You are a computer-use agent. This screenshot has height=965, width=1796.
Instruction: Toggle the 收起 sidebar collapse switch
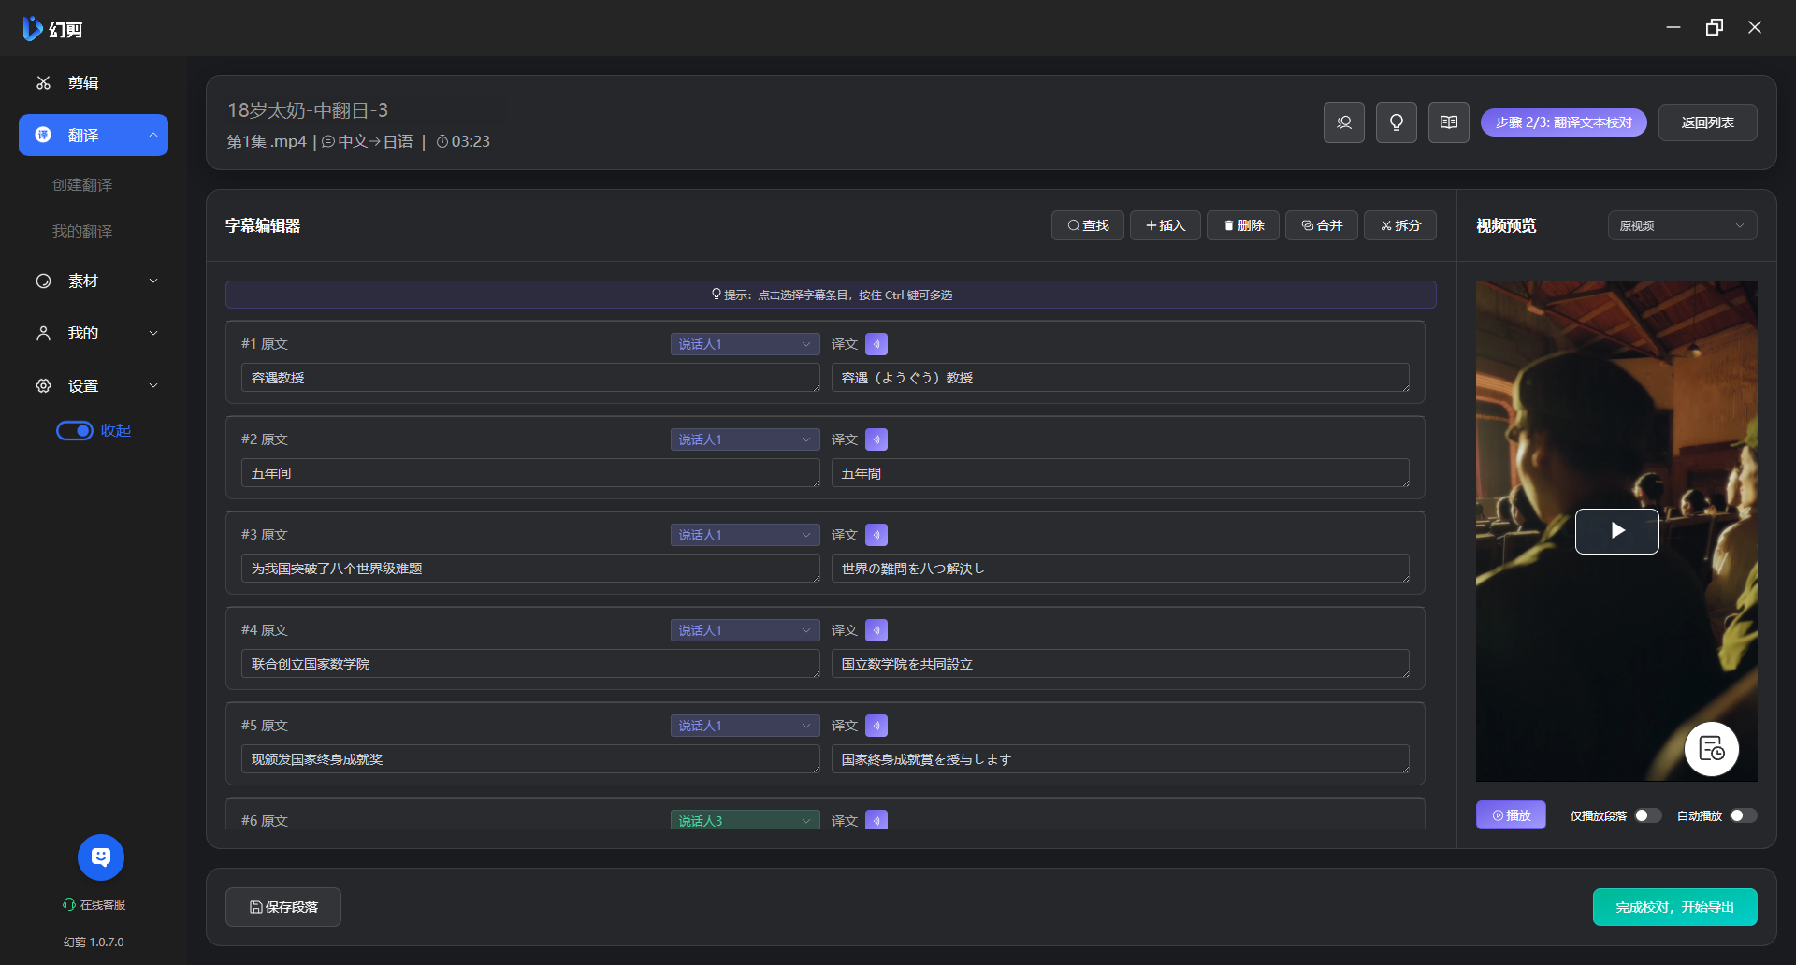click(75, 430)
